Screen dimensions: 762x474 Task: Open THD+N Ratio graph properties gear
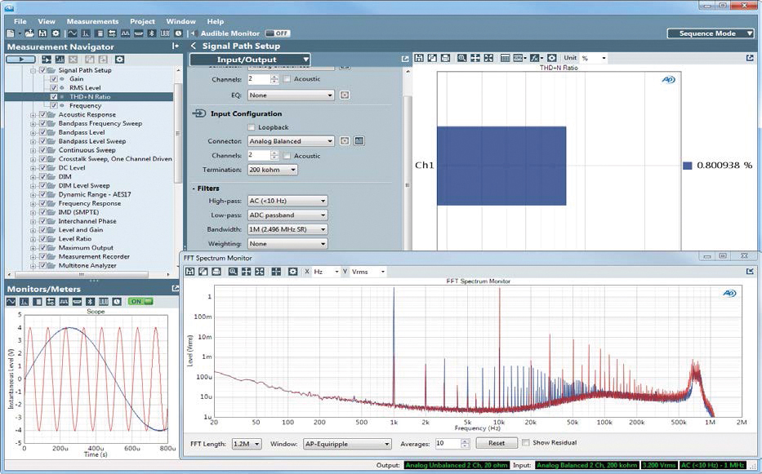551,58
